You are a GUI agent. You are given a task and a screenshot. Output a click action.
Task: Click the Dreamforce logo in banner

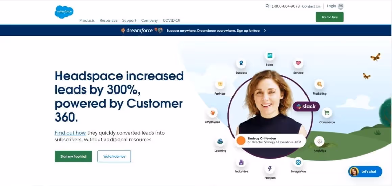click(137, 31)
